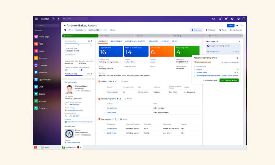This screenshot has height=165, width=275.
Task: Expand Predictive scoring details chevron
Action: (91, 74)
